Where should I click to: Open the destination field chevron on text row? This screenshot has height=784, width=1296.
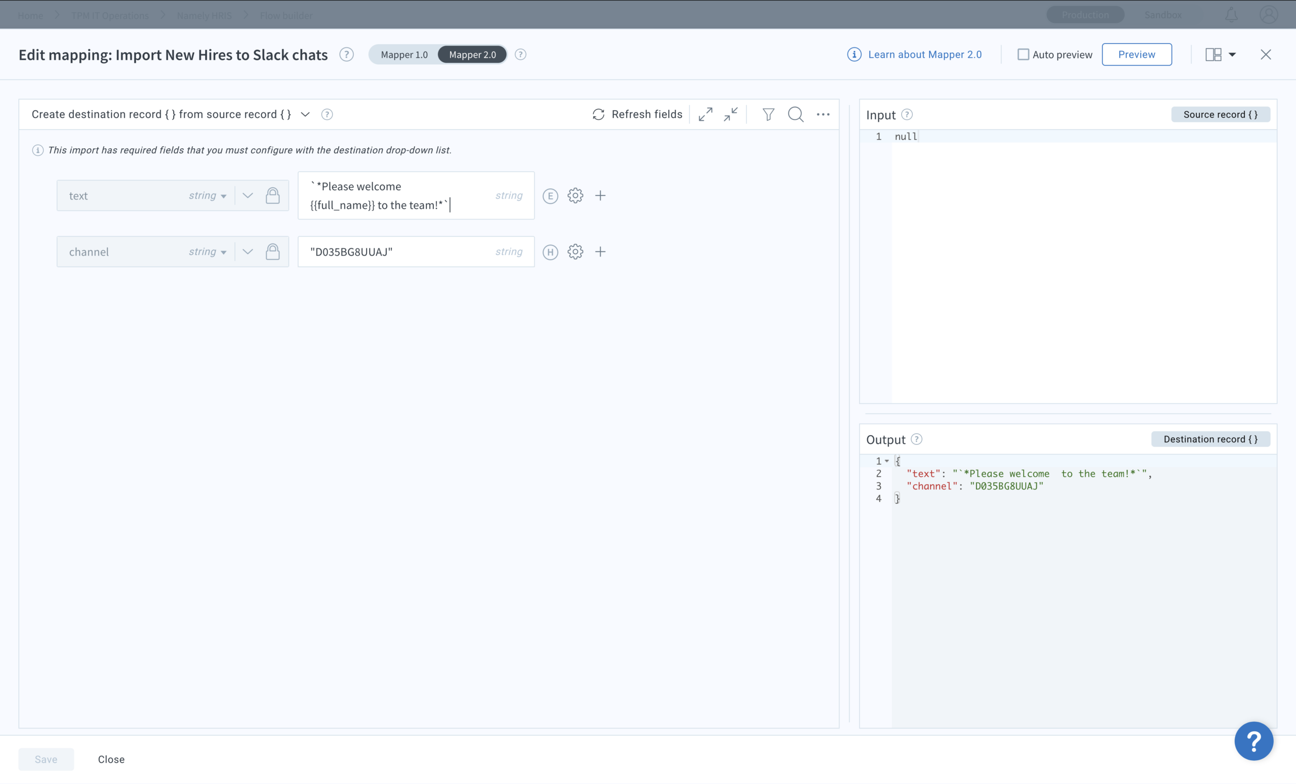[247, 195]
